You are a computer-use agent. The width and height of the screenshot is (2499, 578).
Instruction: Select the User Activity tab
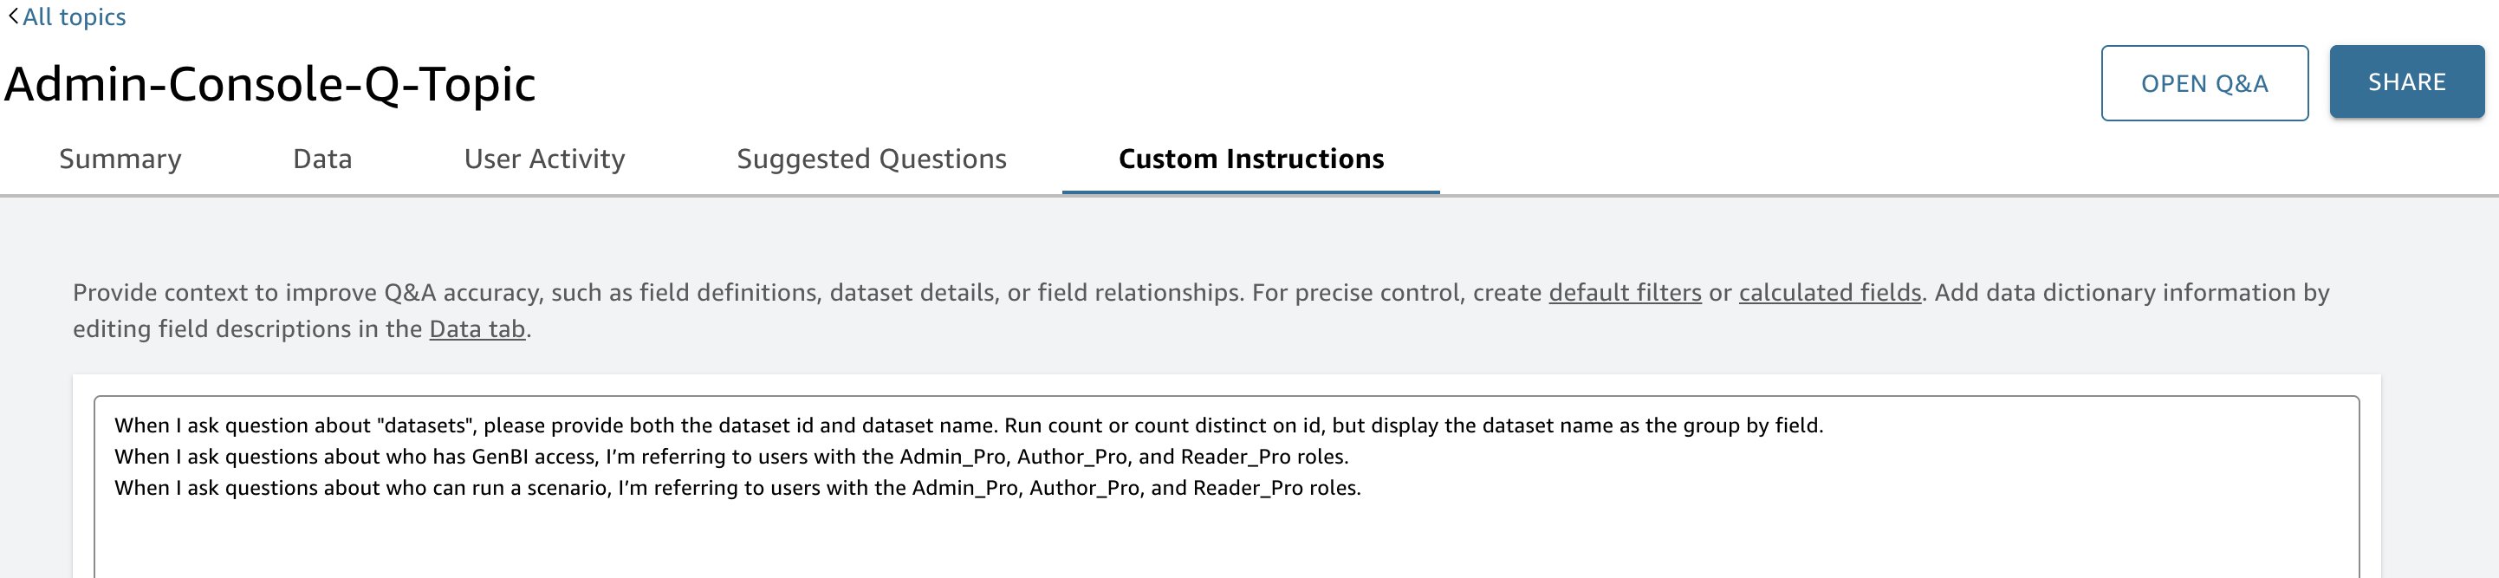click(544, 159)
